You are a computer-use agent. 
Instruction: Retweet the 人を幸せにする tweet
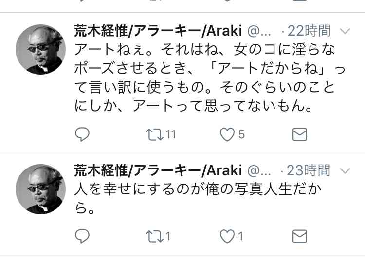pyautogui.click(x=155, y=236)
